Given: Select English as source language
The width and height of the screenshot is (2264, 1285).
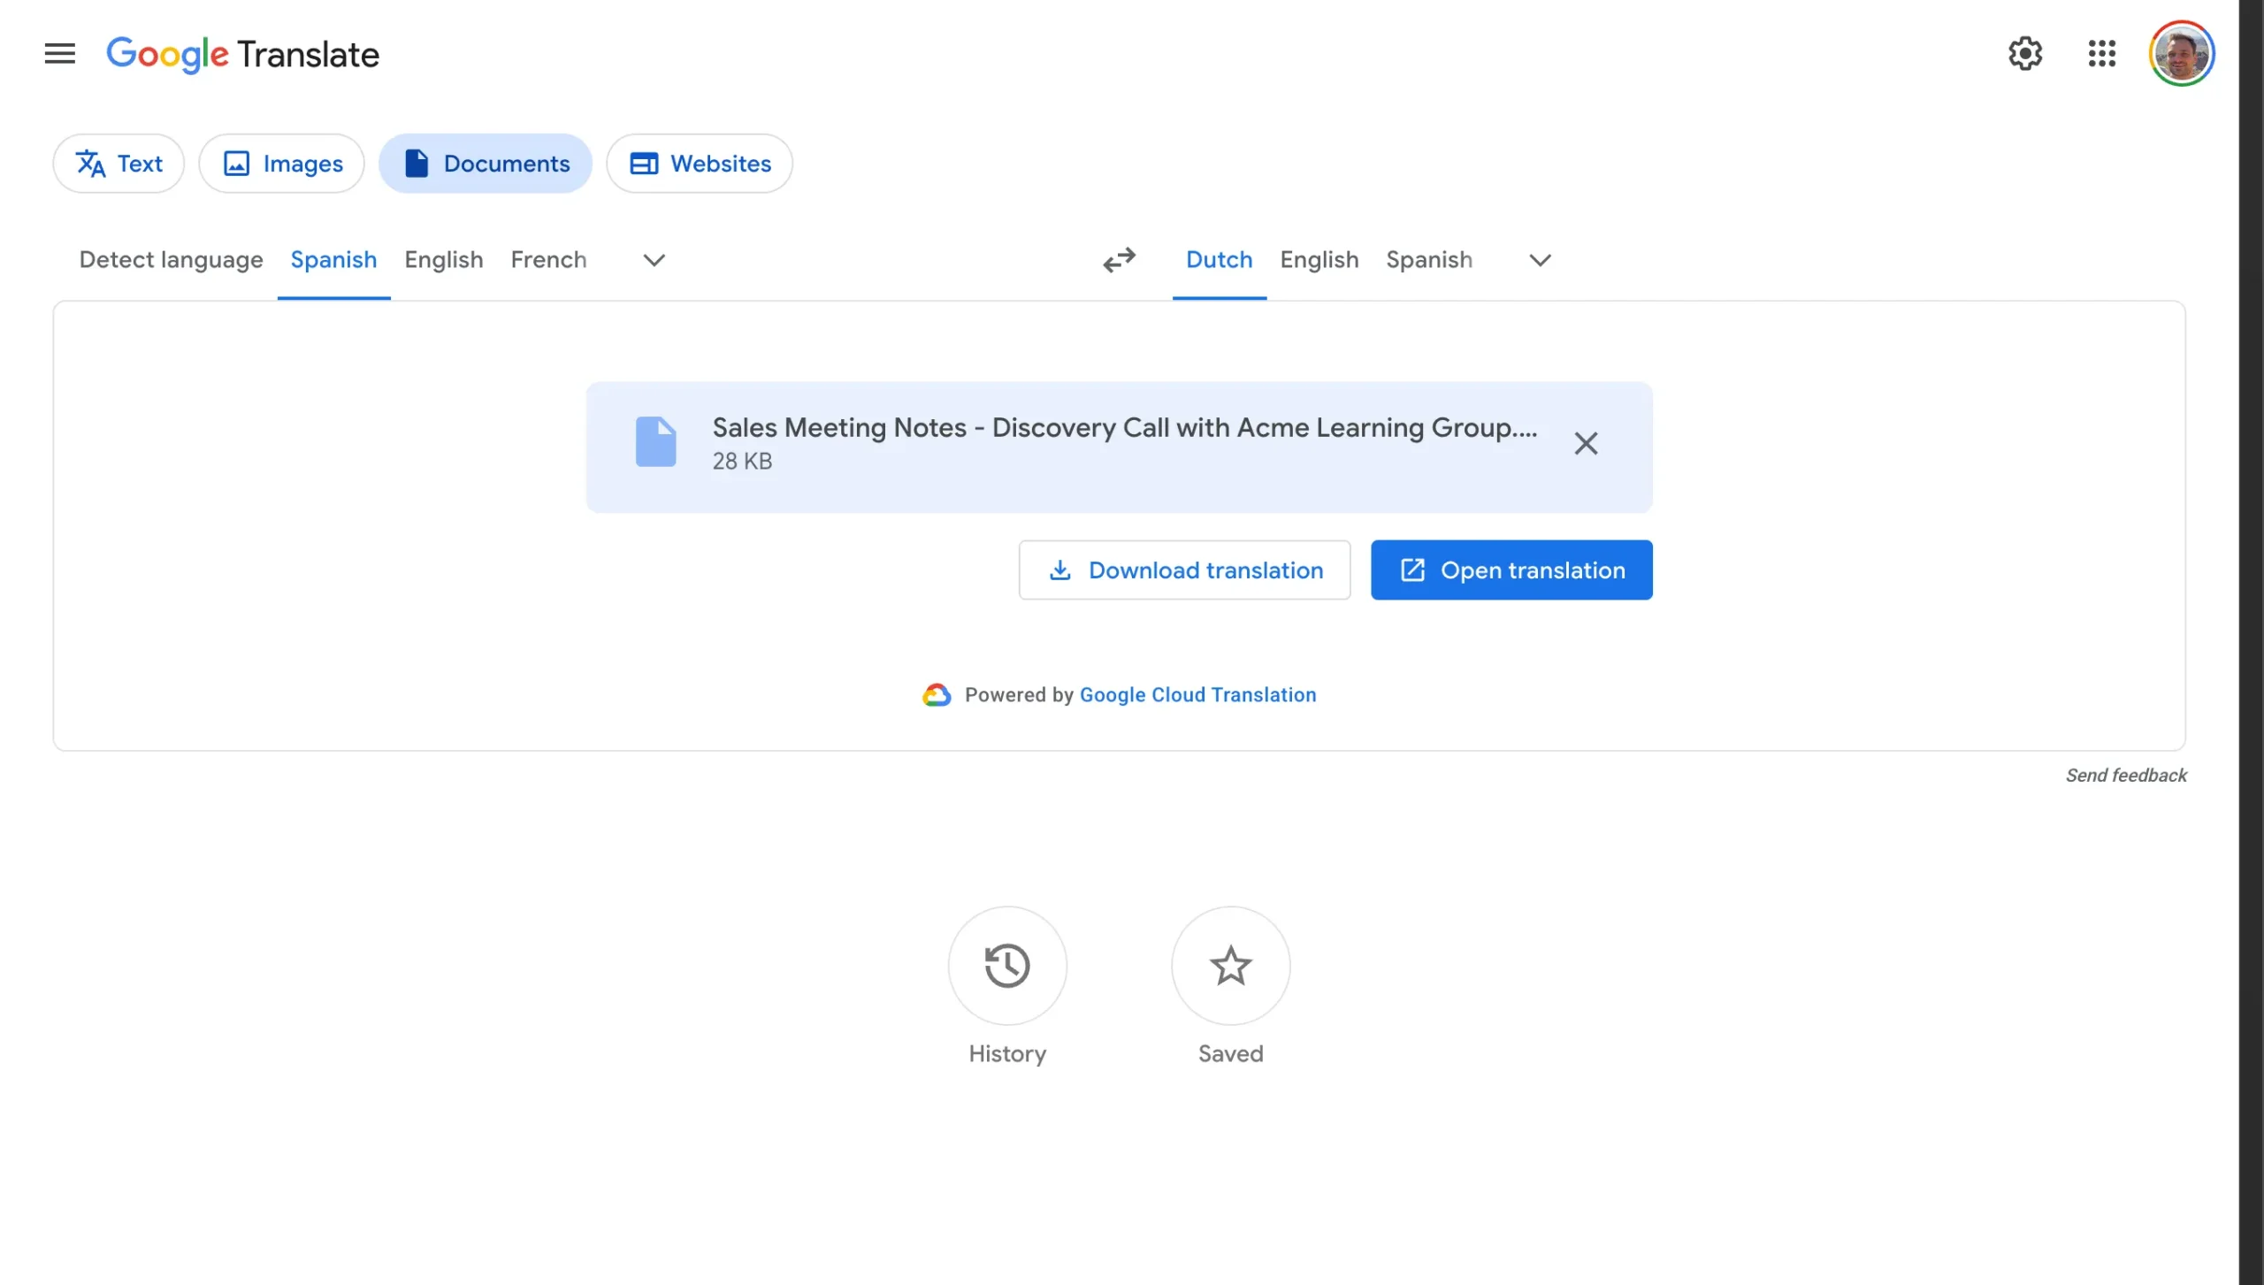Looking at the screenshot, I should 444,260.
